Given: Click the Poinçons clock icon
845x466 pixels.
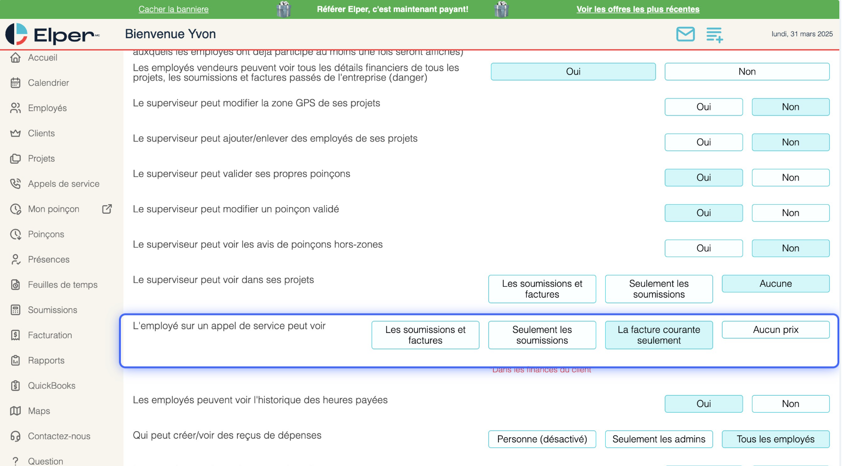Looking at the screenshot, I should pyautogui.click(x=16, y=234).
